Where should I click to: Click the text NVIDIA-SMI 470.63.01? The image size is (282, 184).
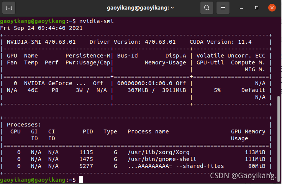(x=41, y=42)
